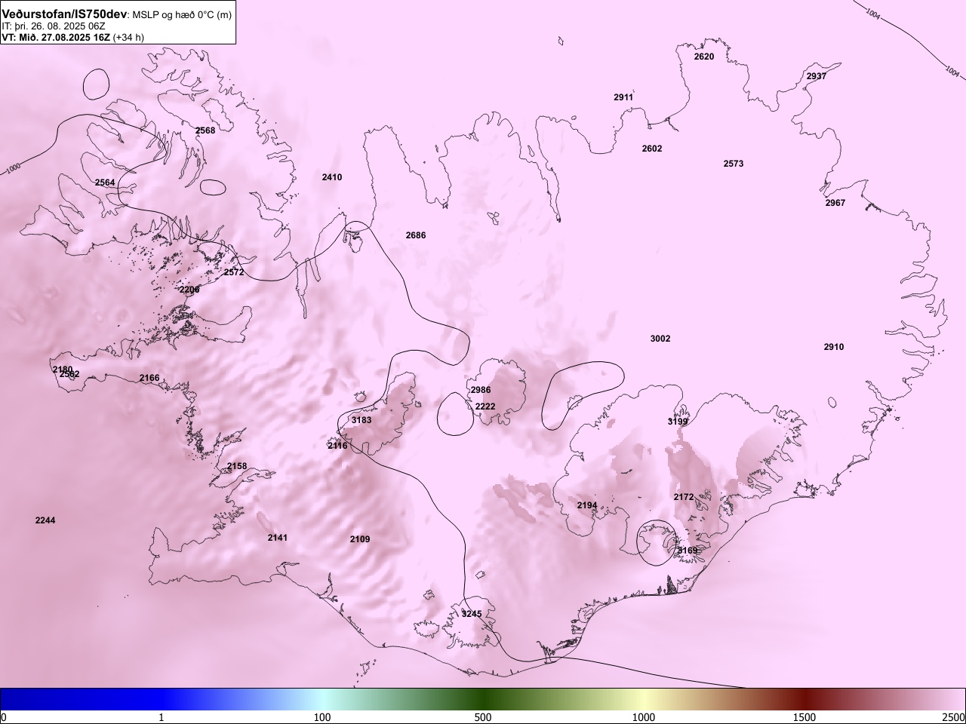Select the '(+34 h)' forecast offset text
The height and width of the screenshot is (724, 966).
tap(128, 37)
